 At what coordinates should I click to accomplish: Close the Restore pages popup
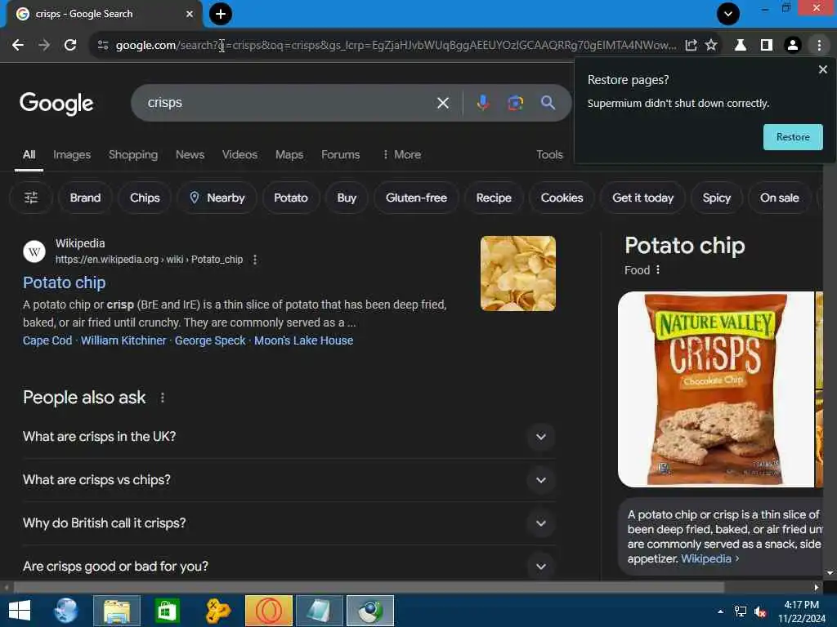coord(822,70)
